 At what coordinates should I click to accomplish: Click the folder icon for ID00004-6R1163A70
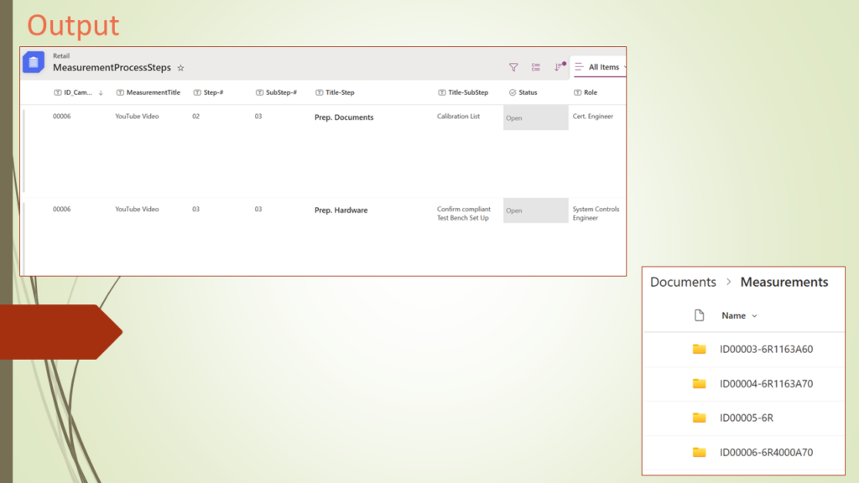click(699, 383)
